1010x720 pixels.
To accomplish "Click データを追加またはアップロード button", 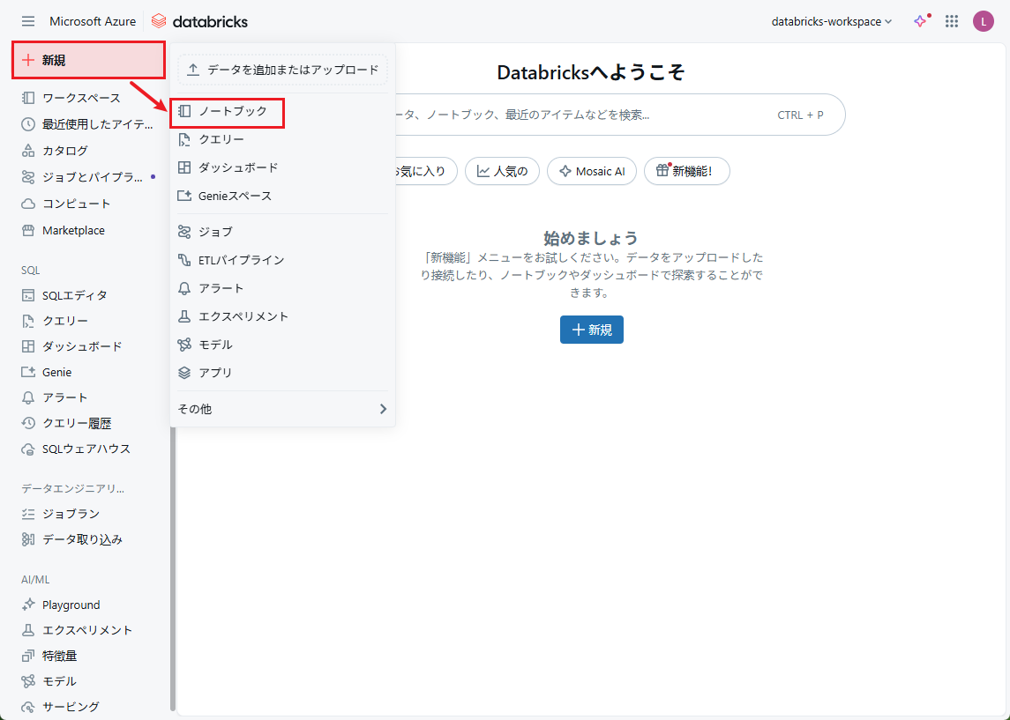I will (x=282, y=70).
